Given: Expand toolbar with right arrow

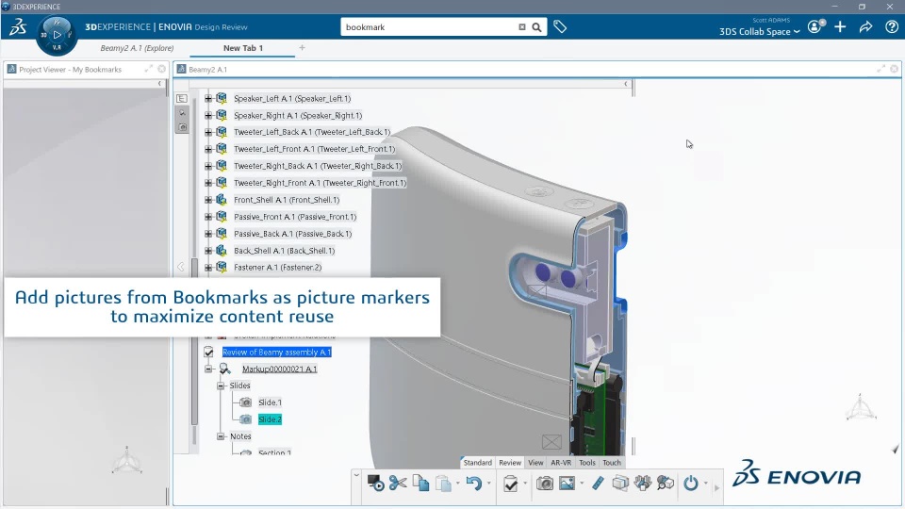Looking at the screenshot, I should (716, 487).
